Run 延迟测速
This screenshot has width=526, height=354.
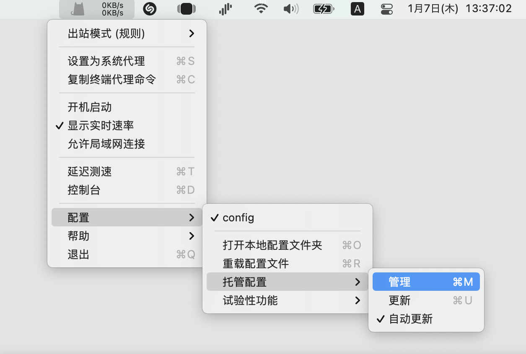click(127, 172)
